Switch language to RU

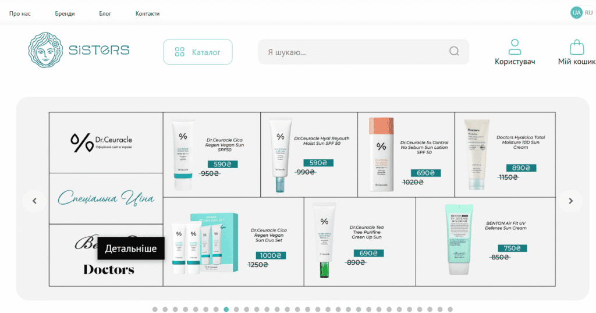pos(589,13)
